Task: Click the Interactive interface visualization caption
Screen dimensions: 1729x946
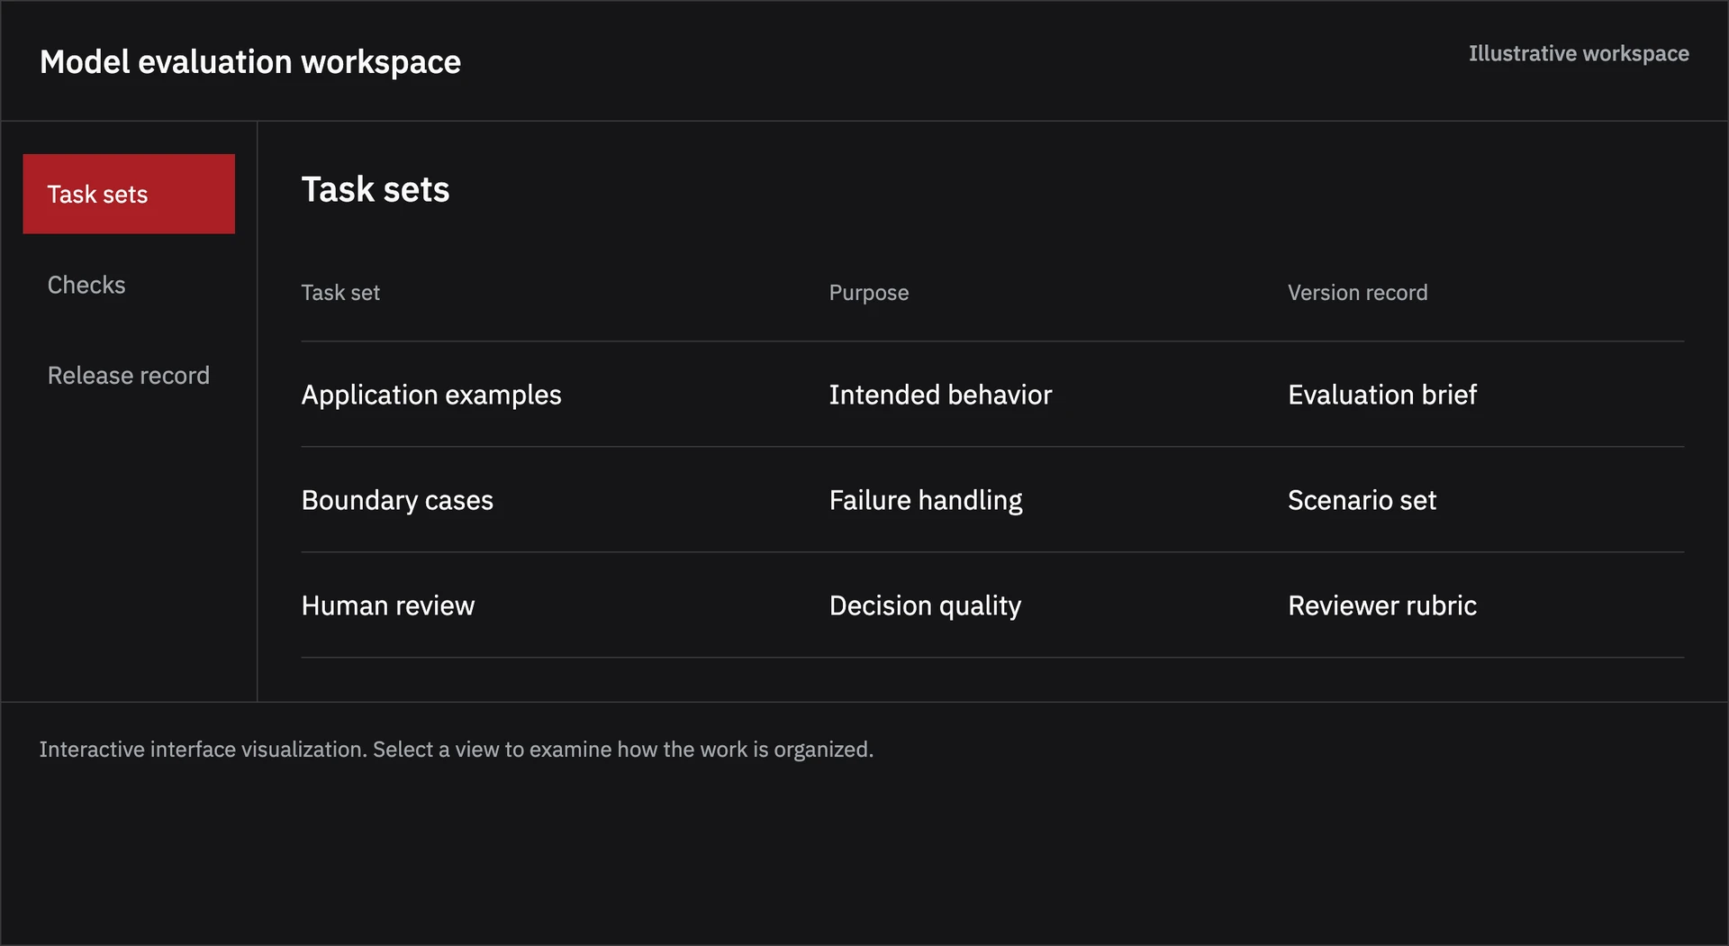Action: [457, 750]
